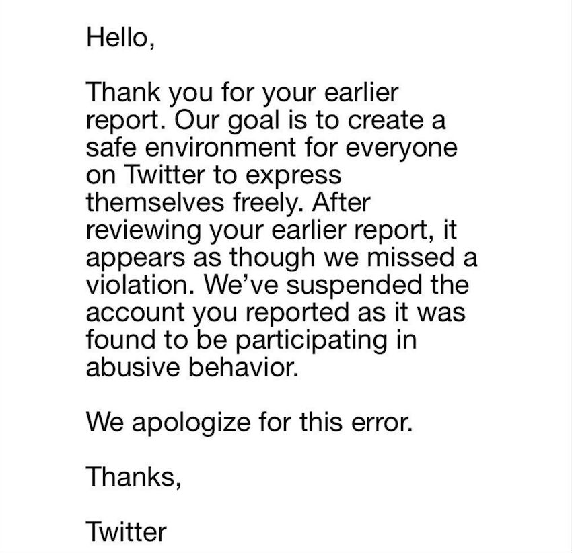
Task: Click the word "After"
Action: coord(341,202)
